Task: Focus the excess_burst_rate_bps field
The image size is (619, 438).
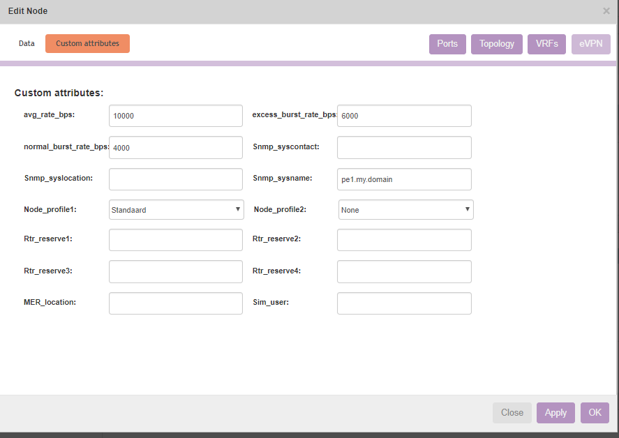Action: [x=404, y=116]
